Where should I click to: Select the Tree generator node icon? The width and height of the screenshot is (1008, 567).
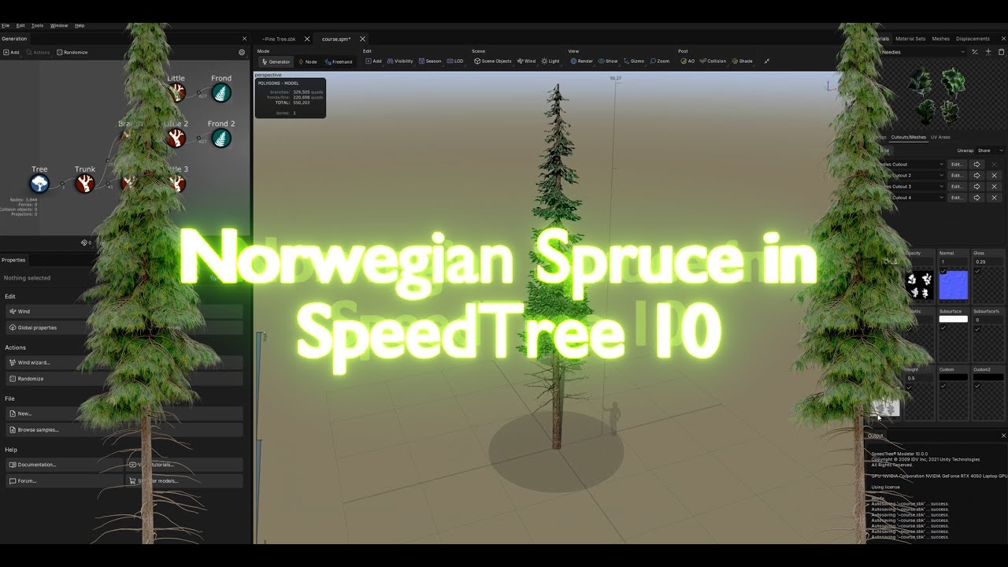pyautogui.click(x=39, y=183)
